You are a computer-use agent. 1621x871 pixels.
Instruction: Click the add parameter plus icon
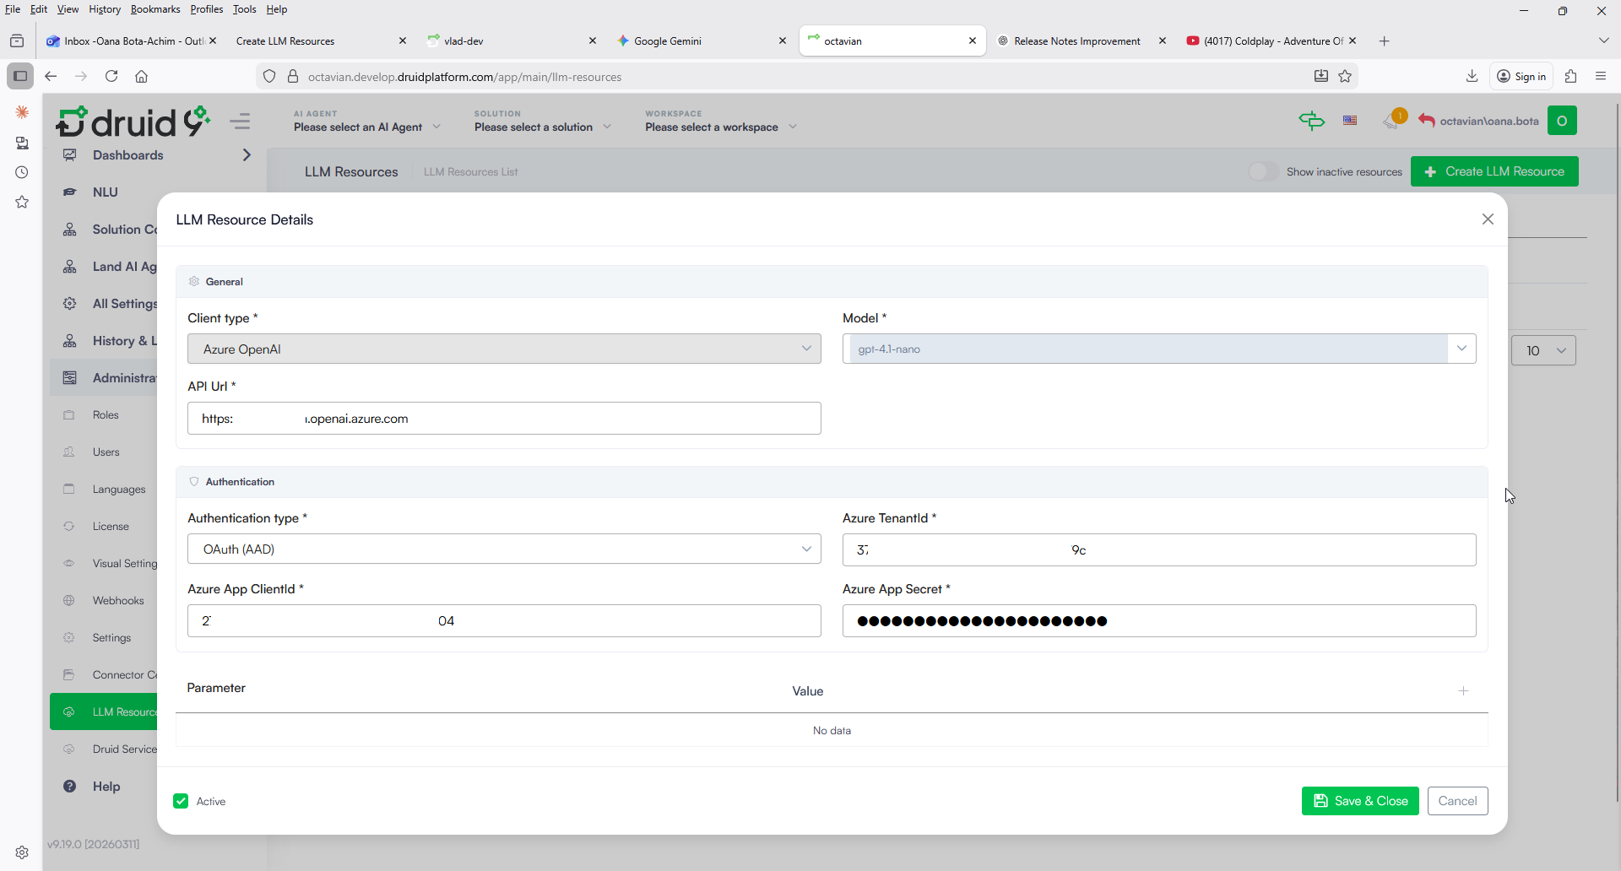[x=1463, y=691]
